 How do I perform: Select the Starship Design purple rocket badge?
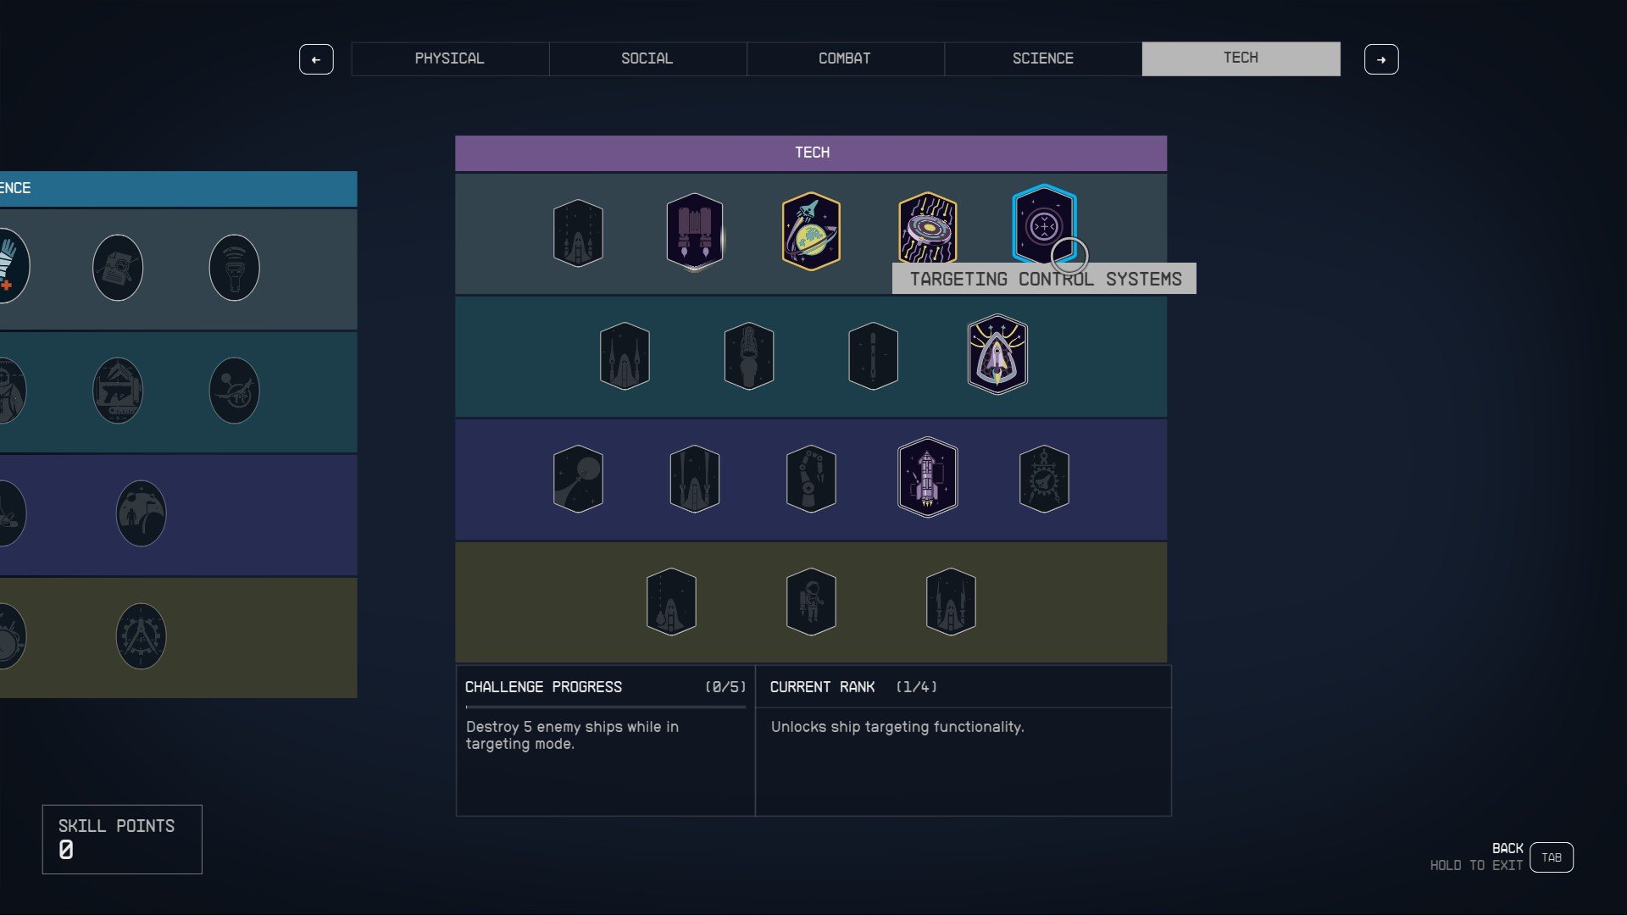pos(928,477)
